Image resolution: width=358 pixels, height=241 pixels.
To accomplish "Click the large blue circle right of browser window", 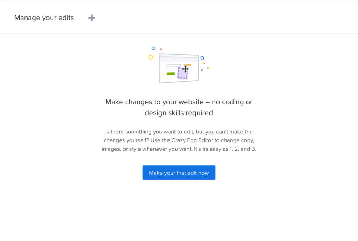I will click(x=202, y=58).
